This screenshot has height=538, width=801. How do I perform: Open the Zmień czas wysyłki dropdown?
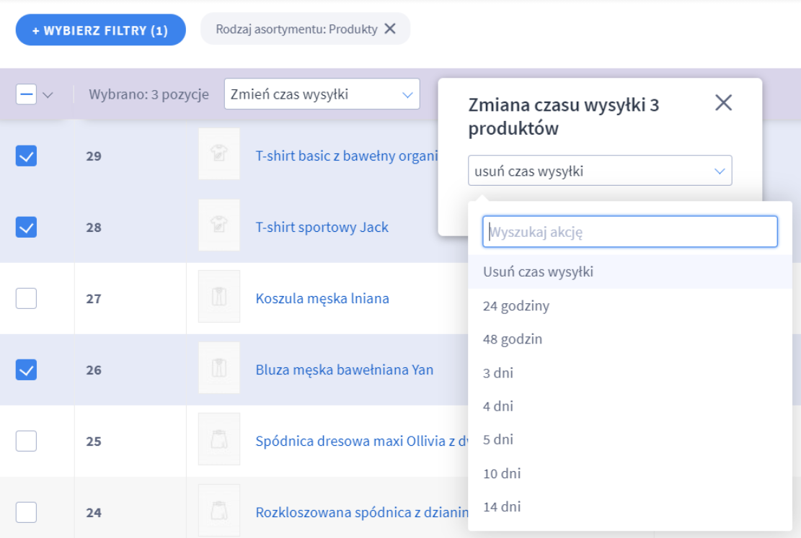(x=322, y=94)
